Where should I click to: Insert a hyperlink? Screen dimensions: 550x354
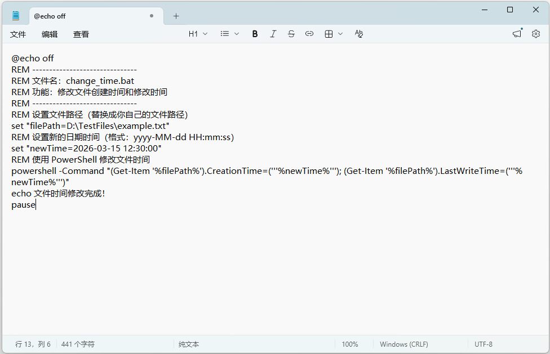coord(309,34)
